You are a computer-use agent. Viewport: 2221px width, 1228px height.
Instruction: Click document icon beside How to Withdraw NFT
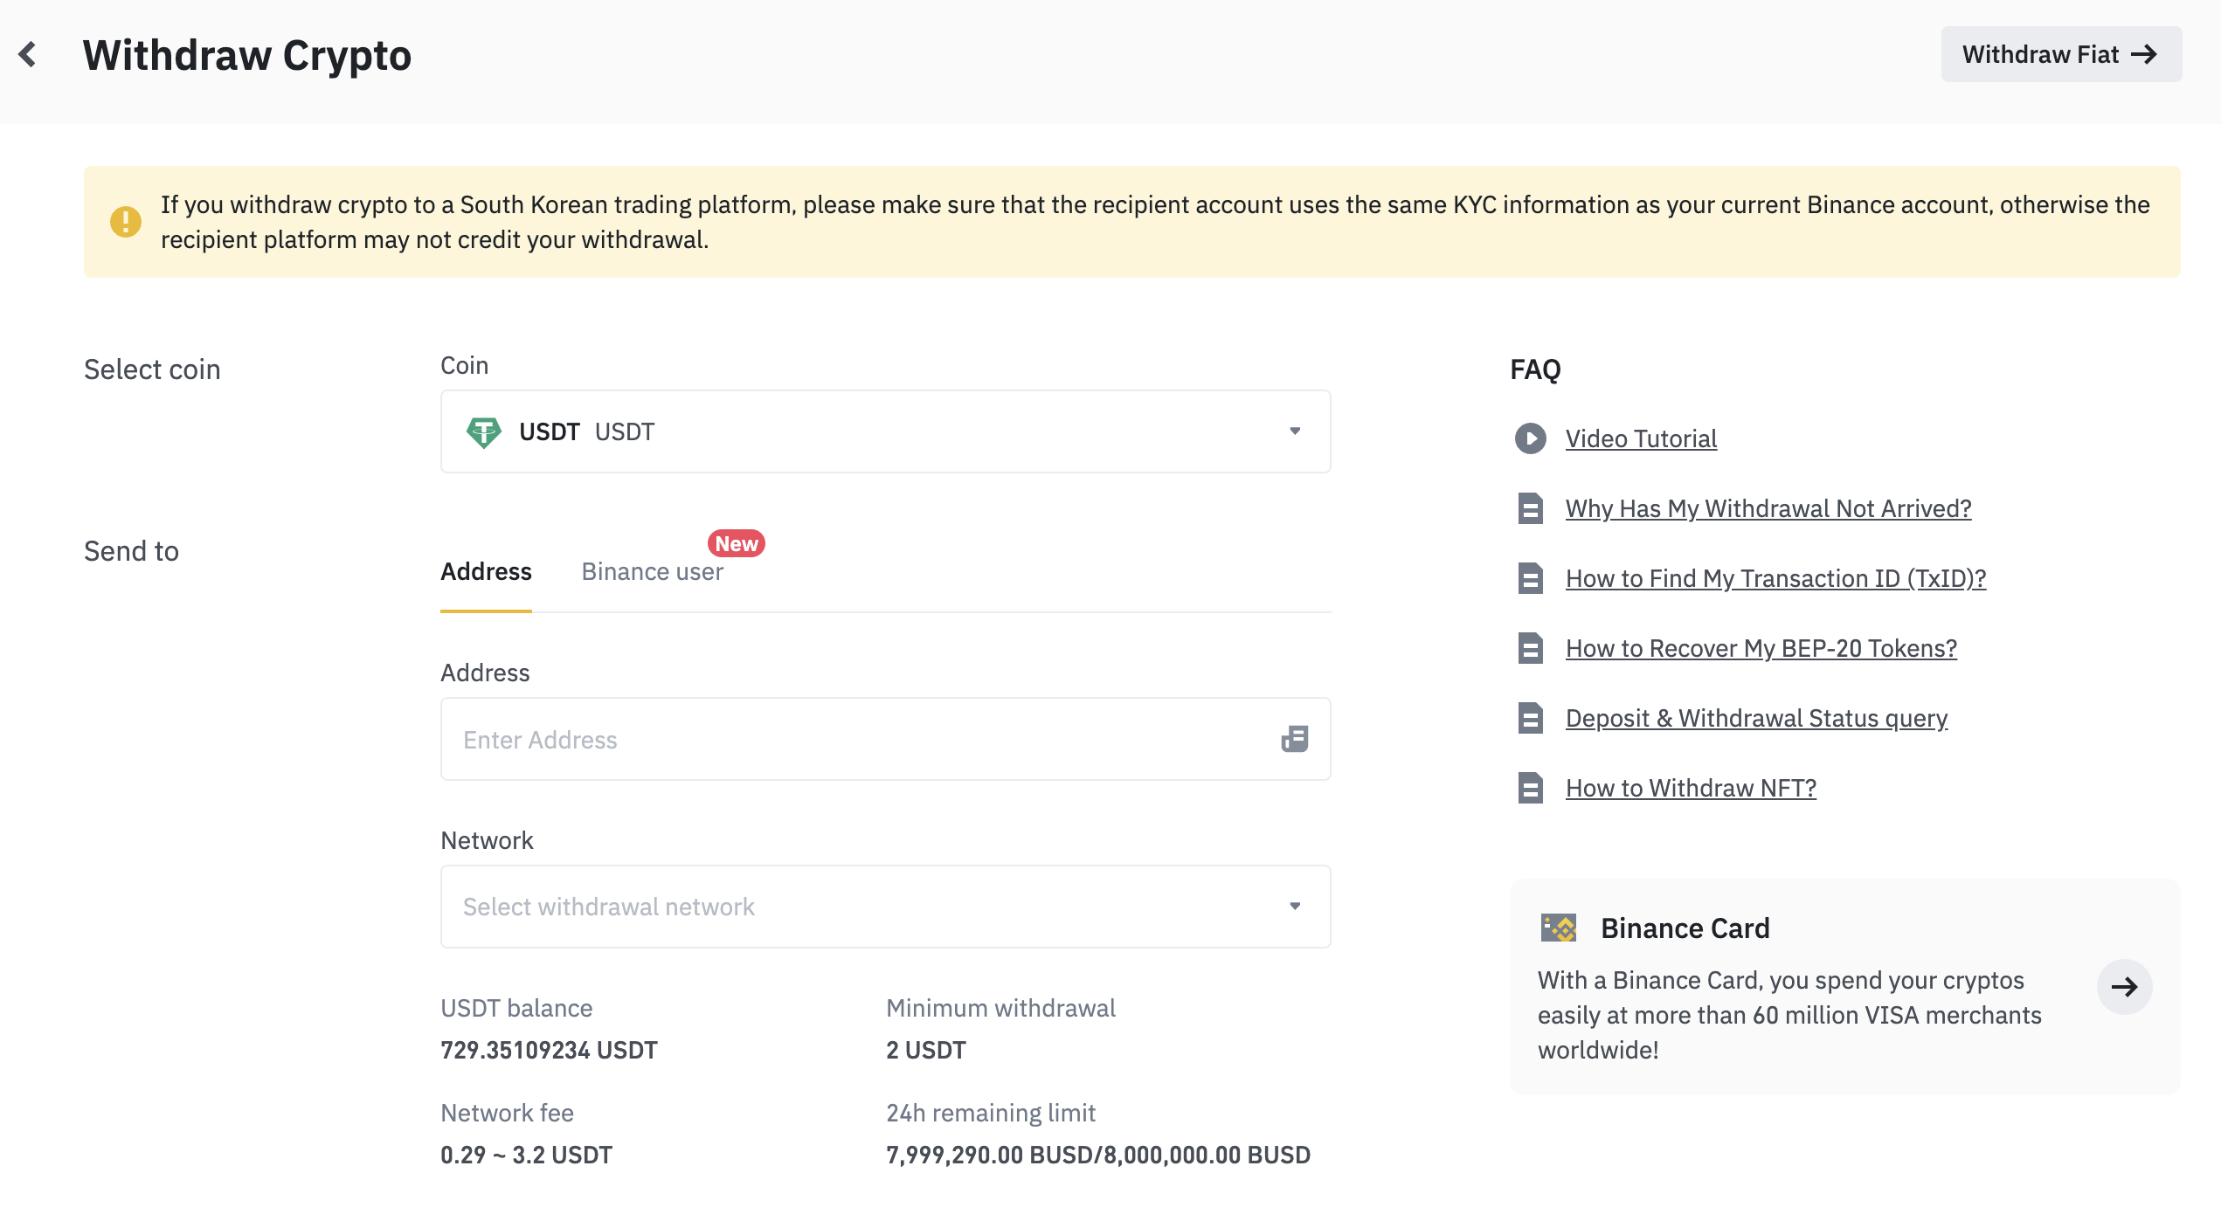[x=1530, y=788]
